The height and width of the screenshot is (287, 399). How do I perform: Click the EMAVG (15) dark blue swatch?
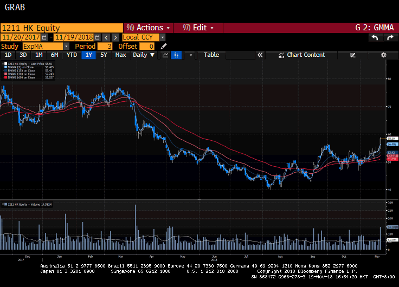(x=5, y=71)
